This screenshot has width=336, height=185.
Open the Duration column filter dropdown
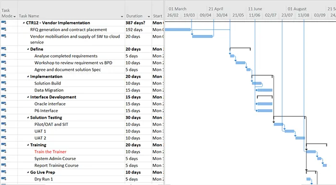point(149,16)
